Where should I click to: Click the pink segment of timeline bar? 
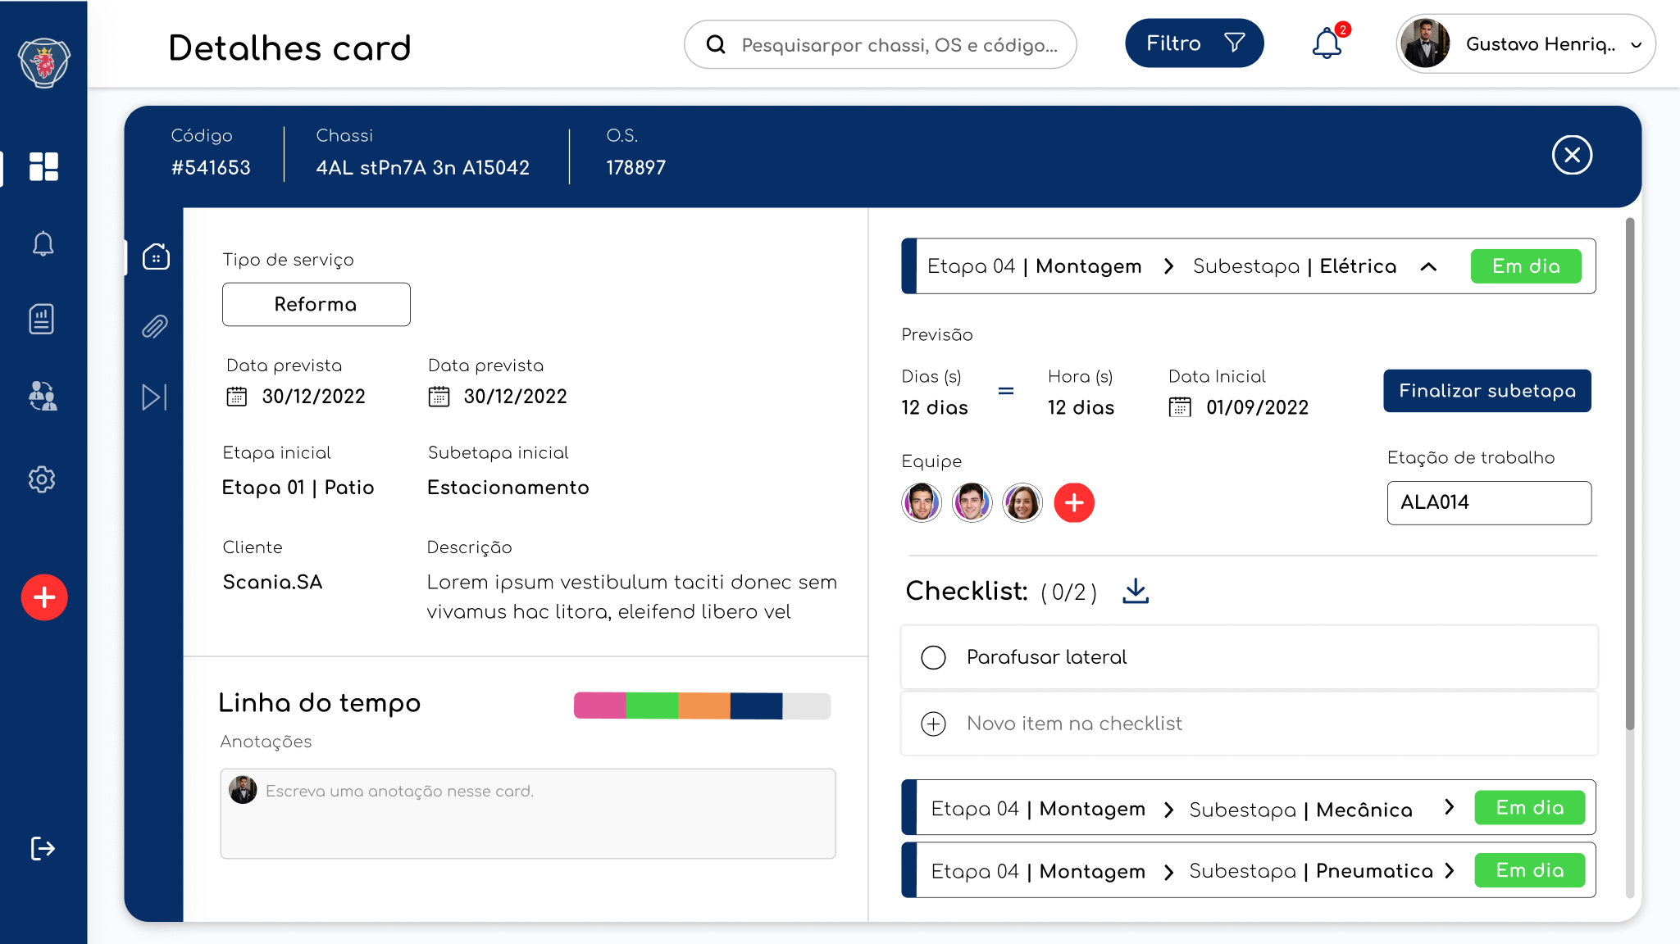pyautogui.click(x=599, y=706)
